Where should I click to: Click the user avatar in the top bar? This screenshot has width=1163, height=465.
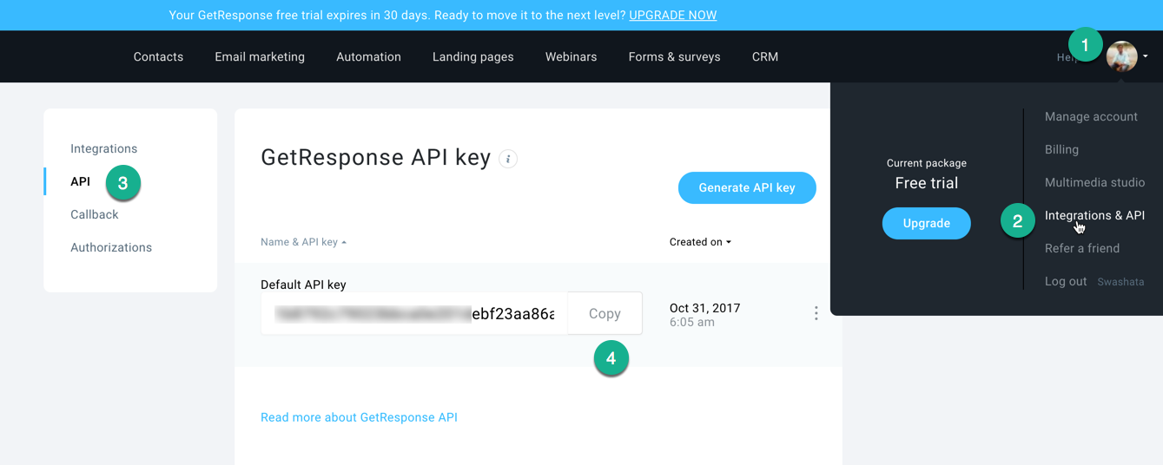click(x=1121, y=56)
